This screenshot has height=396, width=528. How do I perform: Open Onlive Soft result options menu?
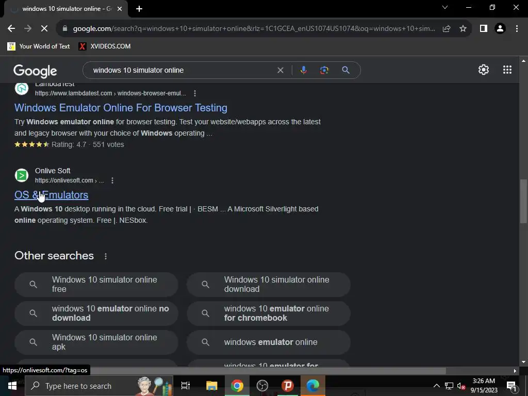point(112,180)
